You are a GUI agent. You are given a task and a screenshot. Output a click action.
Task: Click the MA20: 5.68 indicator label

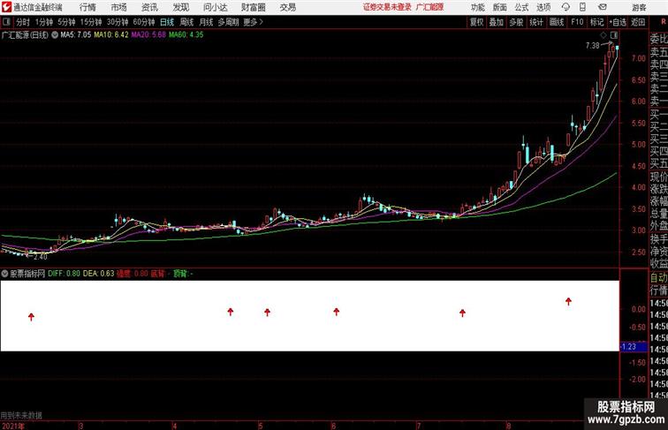coord(148,35)
